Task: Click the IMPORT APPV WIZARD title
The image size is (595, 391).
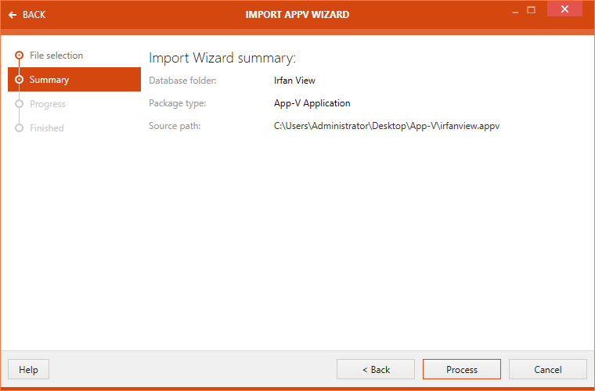Action: [297, 14]
